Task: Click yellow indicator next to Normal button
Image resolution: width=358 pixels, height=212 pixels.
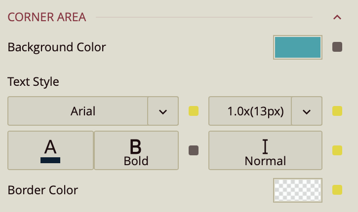Action: click(337, 150)
